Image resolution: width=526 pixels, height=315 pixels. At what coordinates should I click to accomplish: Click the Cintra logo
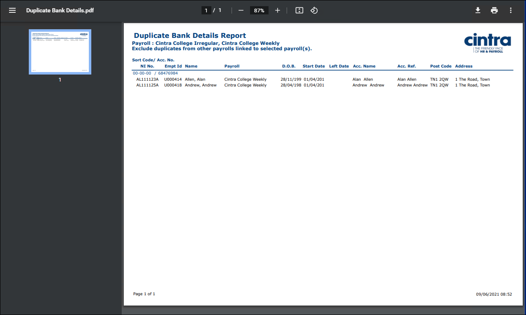(488, 43)
